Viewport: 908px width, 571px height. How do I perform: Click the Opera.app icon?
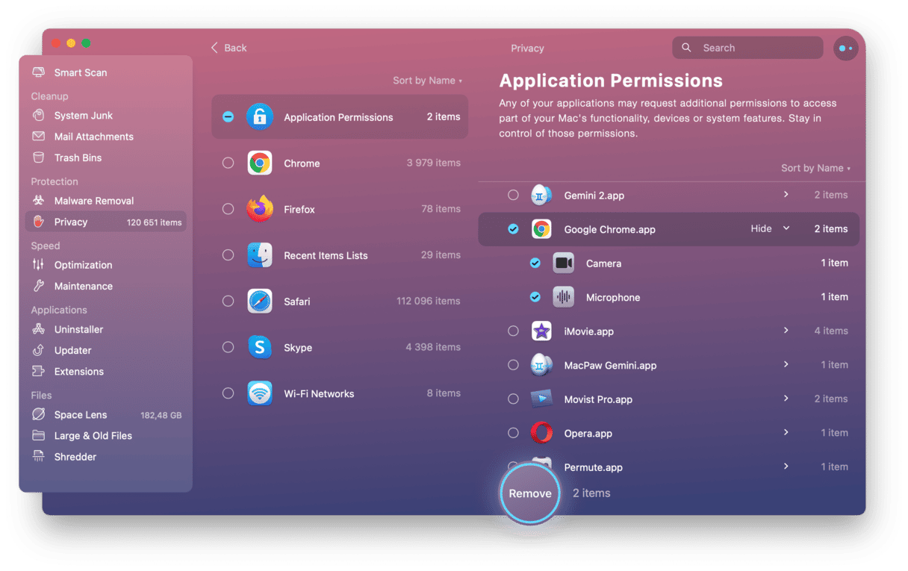[541, 433]
